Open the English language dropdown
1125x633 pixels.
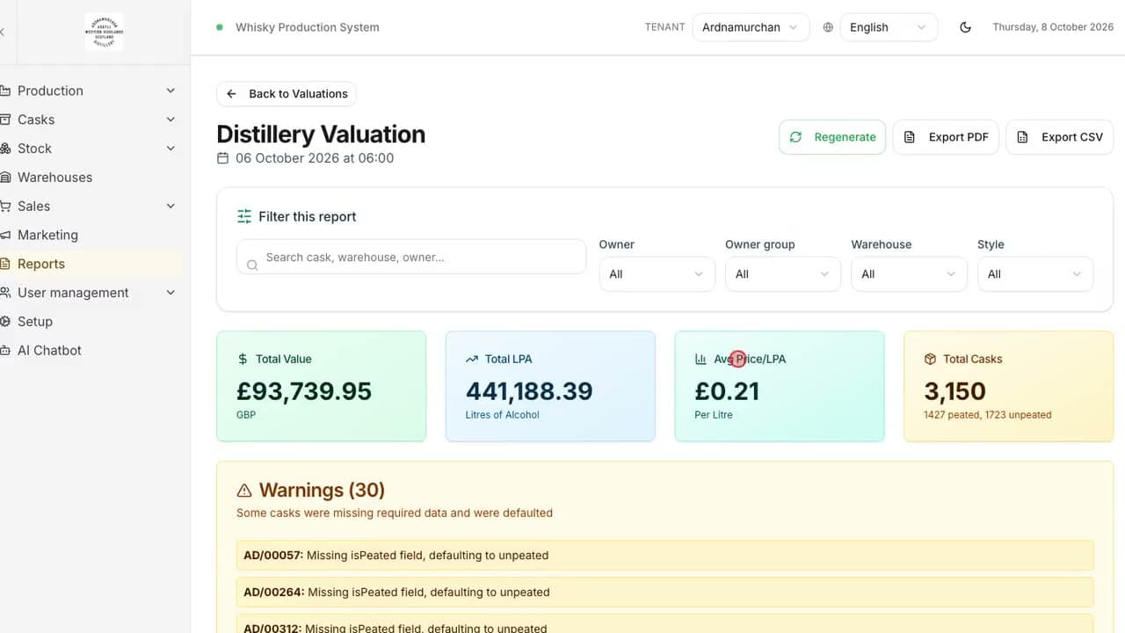[889, 27]
